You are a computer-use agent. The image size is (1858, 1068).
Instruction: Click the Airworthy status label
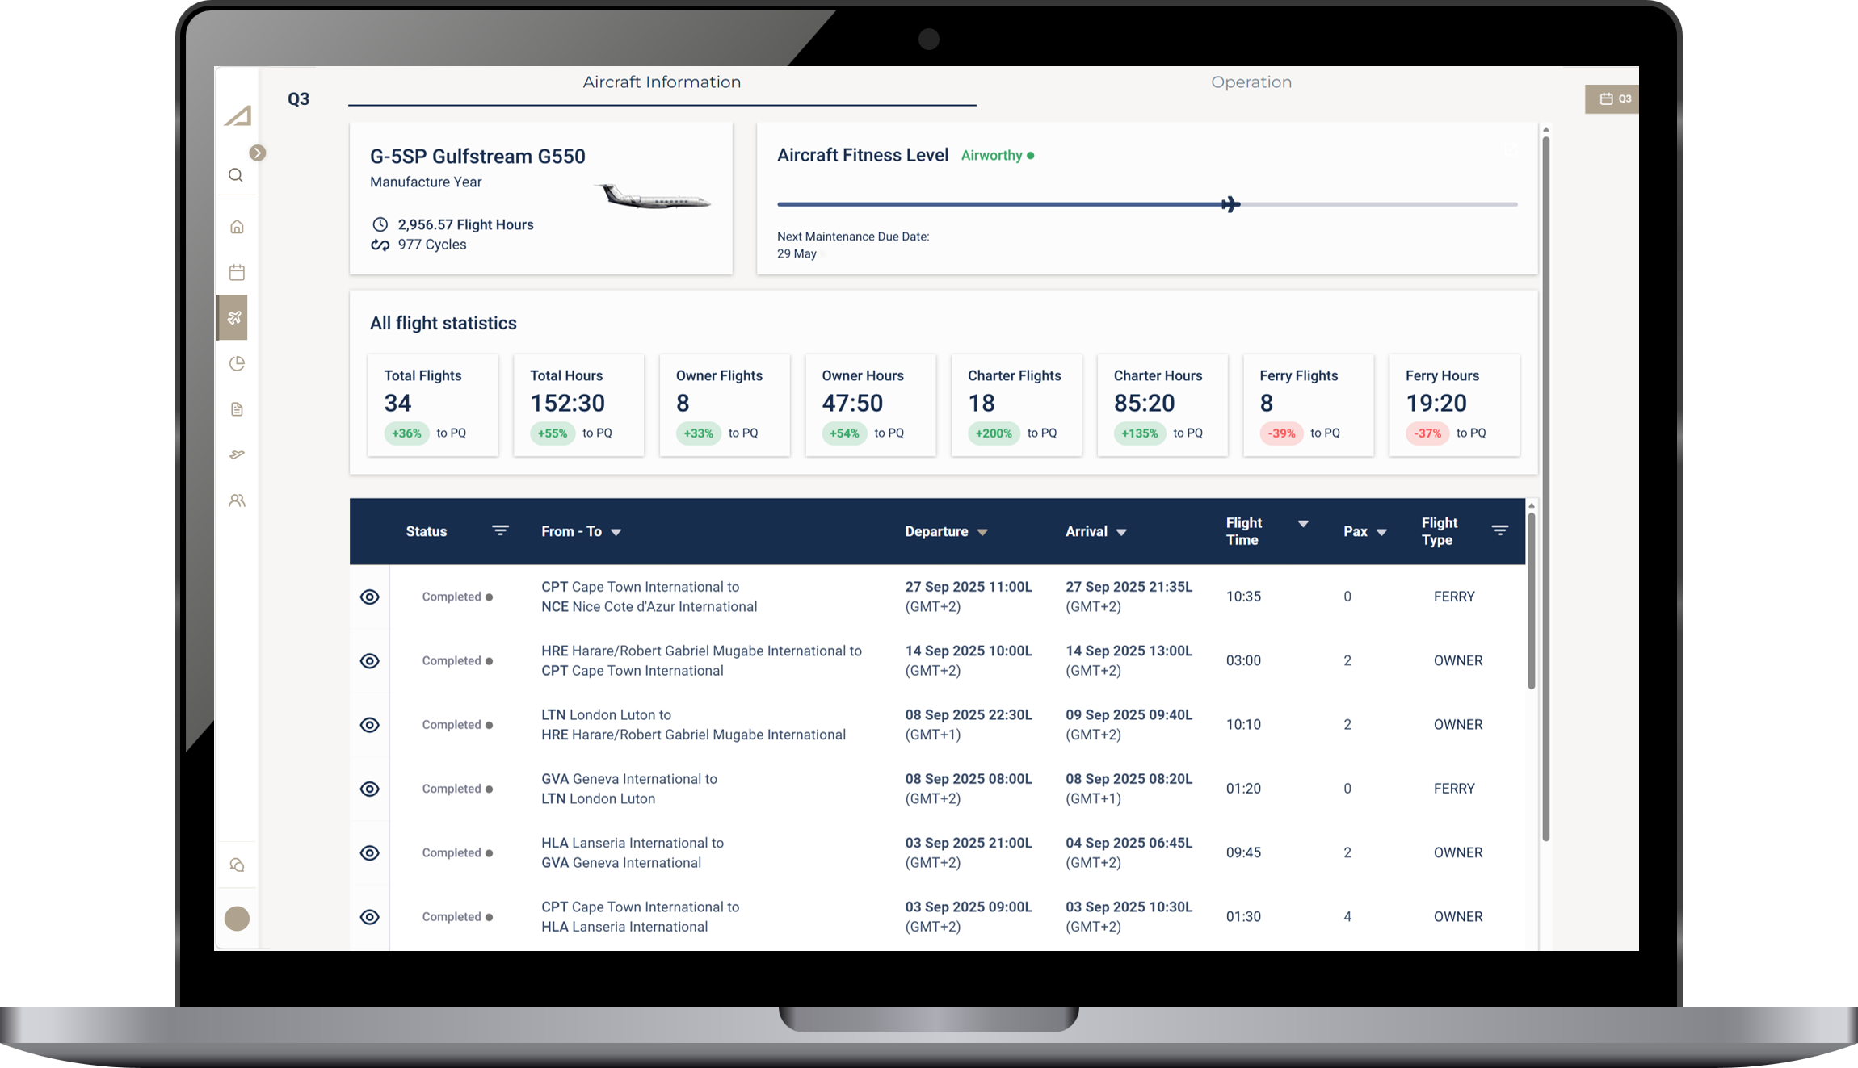pyautogui.click(x=993, y=155)
